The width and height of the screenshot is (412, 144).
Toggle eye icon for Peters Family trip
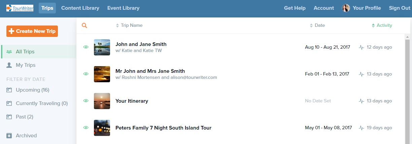click(86, 128)
